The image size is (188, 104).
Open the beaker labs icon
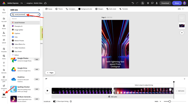[157, 3]
